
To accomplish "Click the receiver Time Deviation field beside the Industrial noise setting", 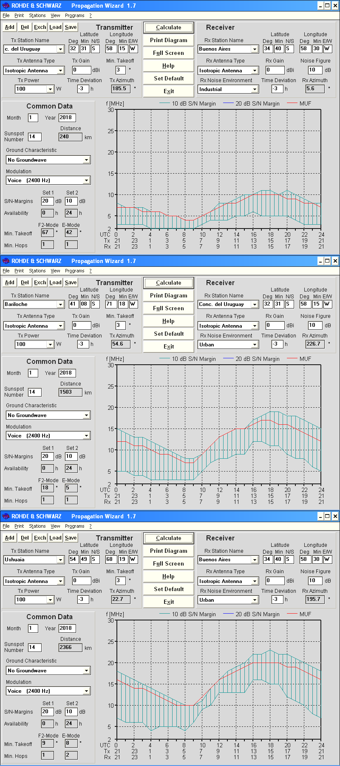I will [x=278, y=89].
